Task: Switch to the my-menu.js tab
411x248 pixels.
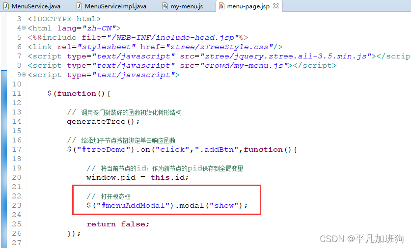Action: pos(187,6)
